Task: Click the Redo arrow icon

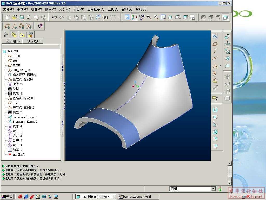Action: coord(62,17)
